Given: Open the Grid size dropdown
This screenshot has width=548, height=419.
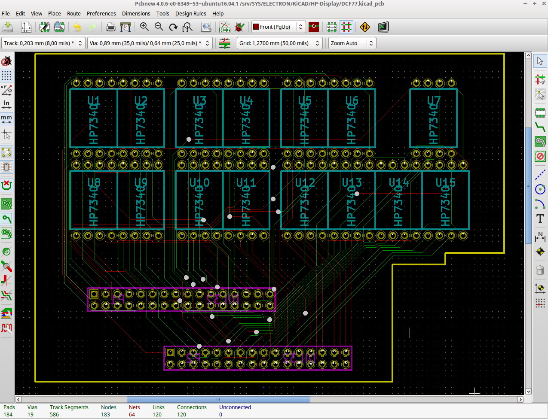Looking at the screenshot, I should point(280,43).
